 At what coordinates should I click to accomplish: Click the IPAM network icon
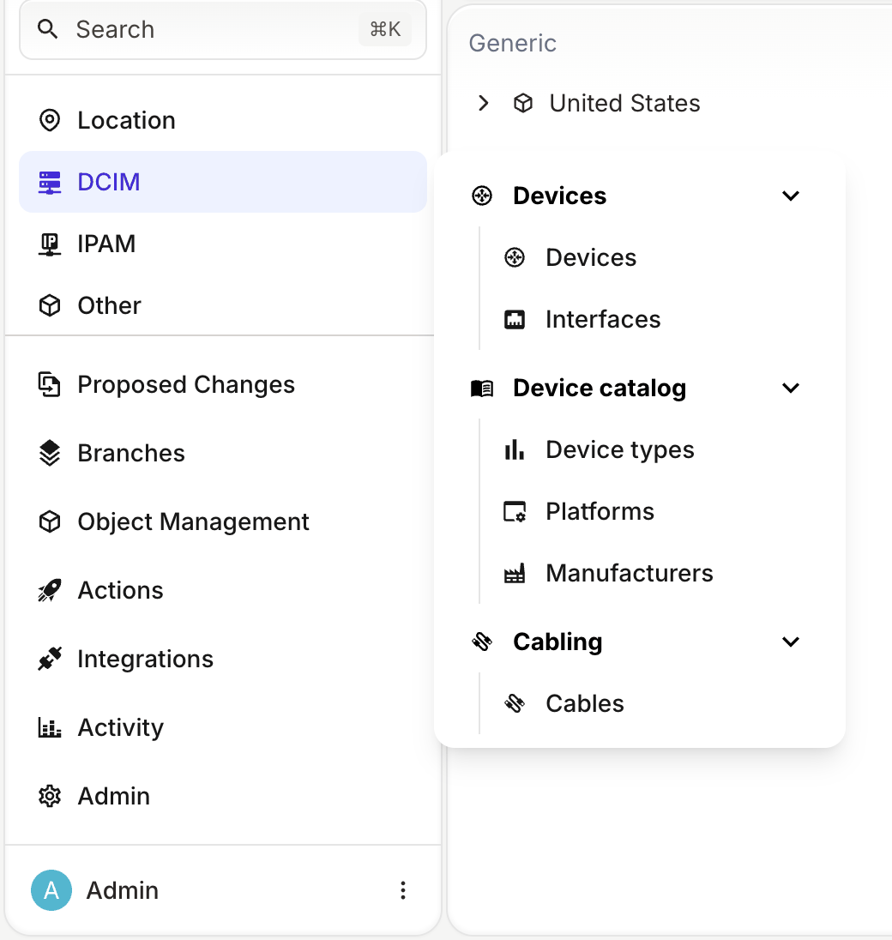point(50,244)
